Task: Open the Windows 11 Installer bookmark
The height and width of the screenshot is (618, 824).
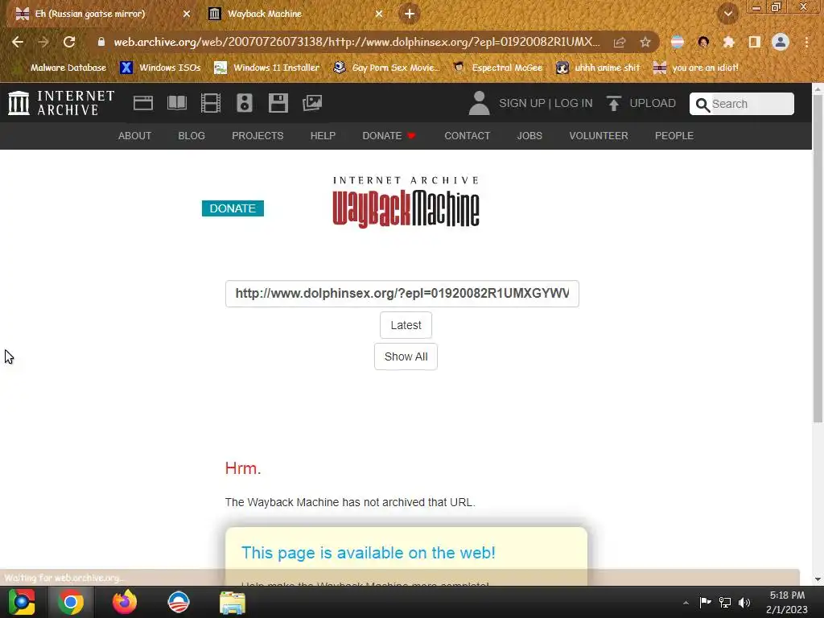Action: click(267, 68)
